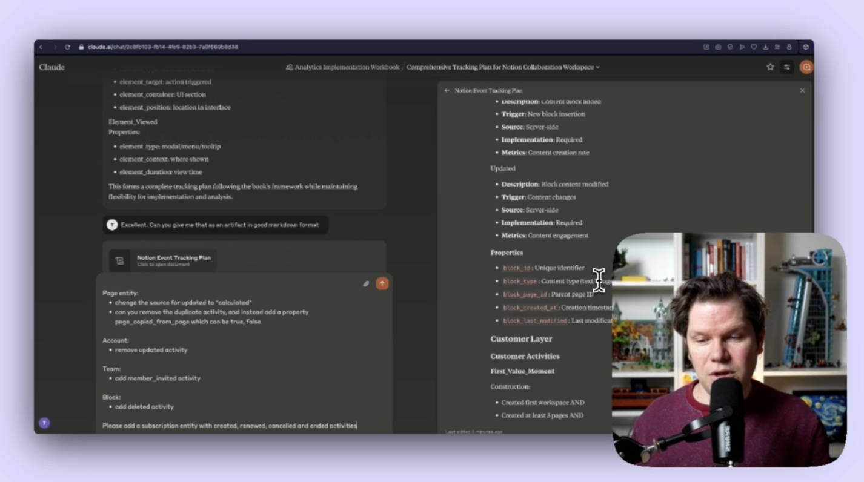Reload the page in the browser
Screen dimensions: 864x482
pos(67,47)
